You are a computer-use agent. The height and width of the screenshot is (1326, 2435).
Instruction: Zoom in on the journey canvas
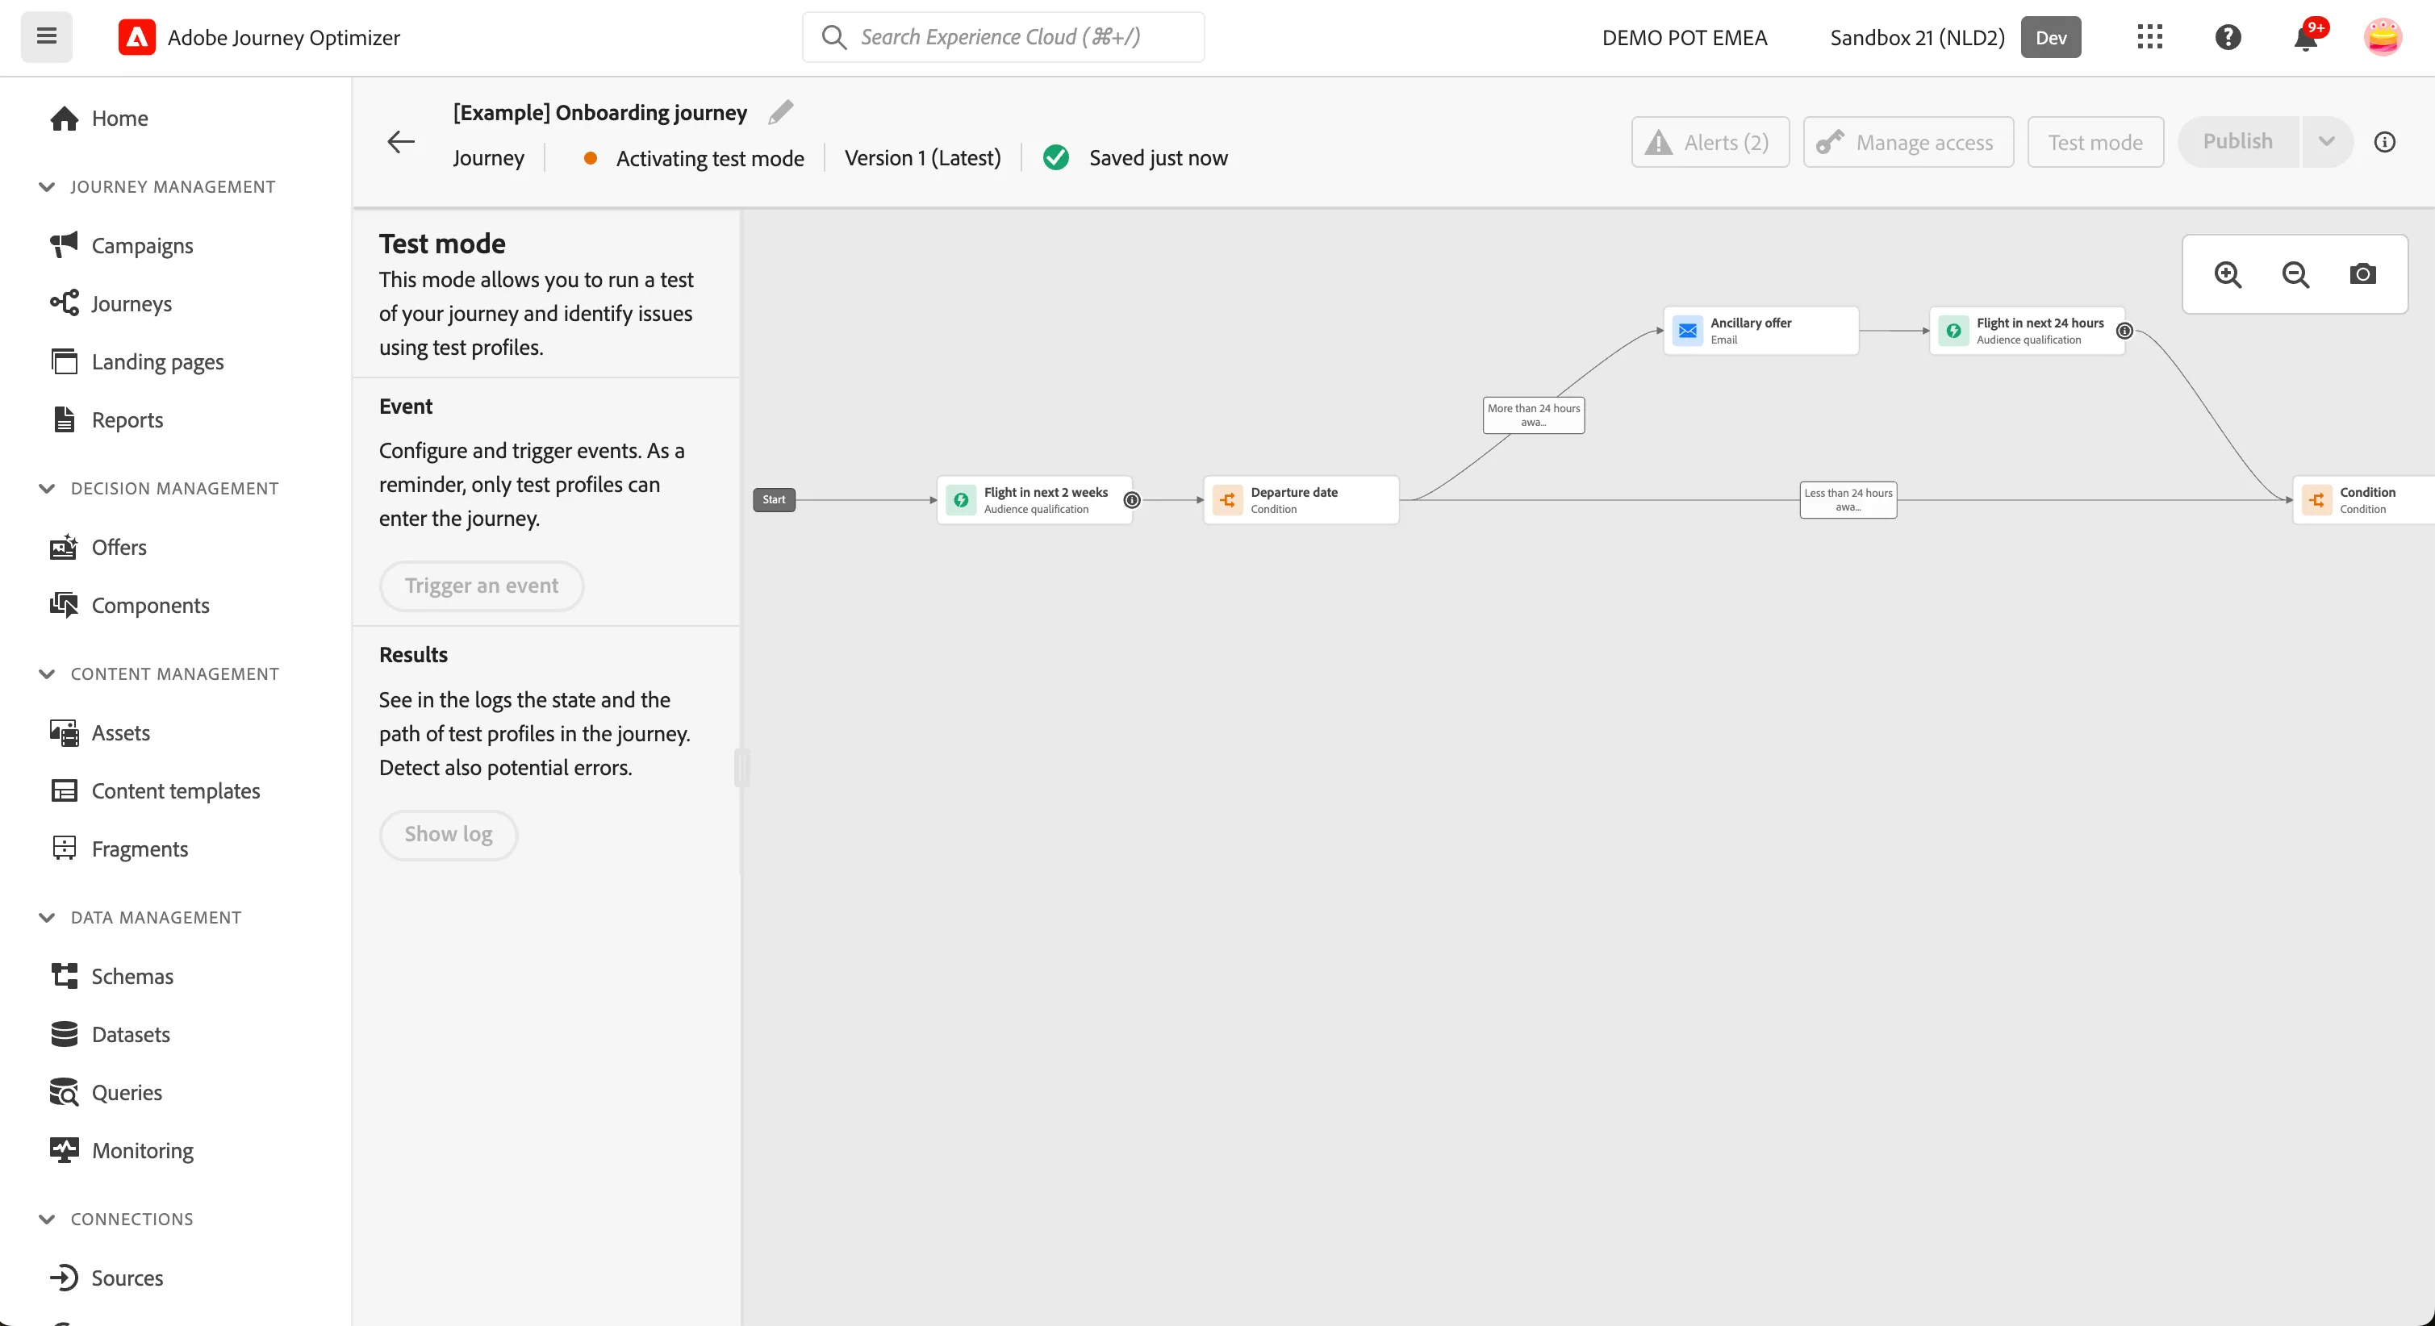tap(2228, 274)
